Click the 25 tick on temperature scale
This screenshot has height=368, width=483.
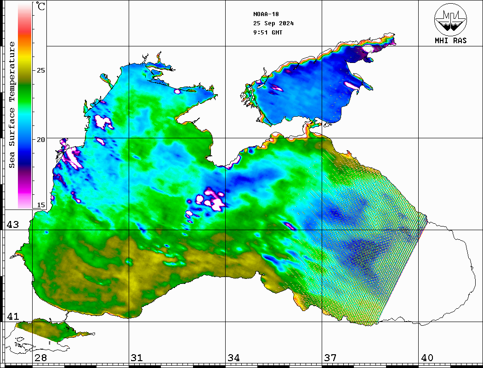(x=40, y=70)
